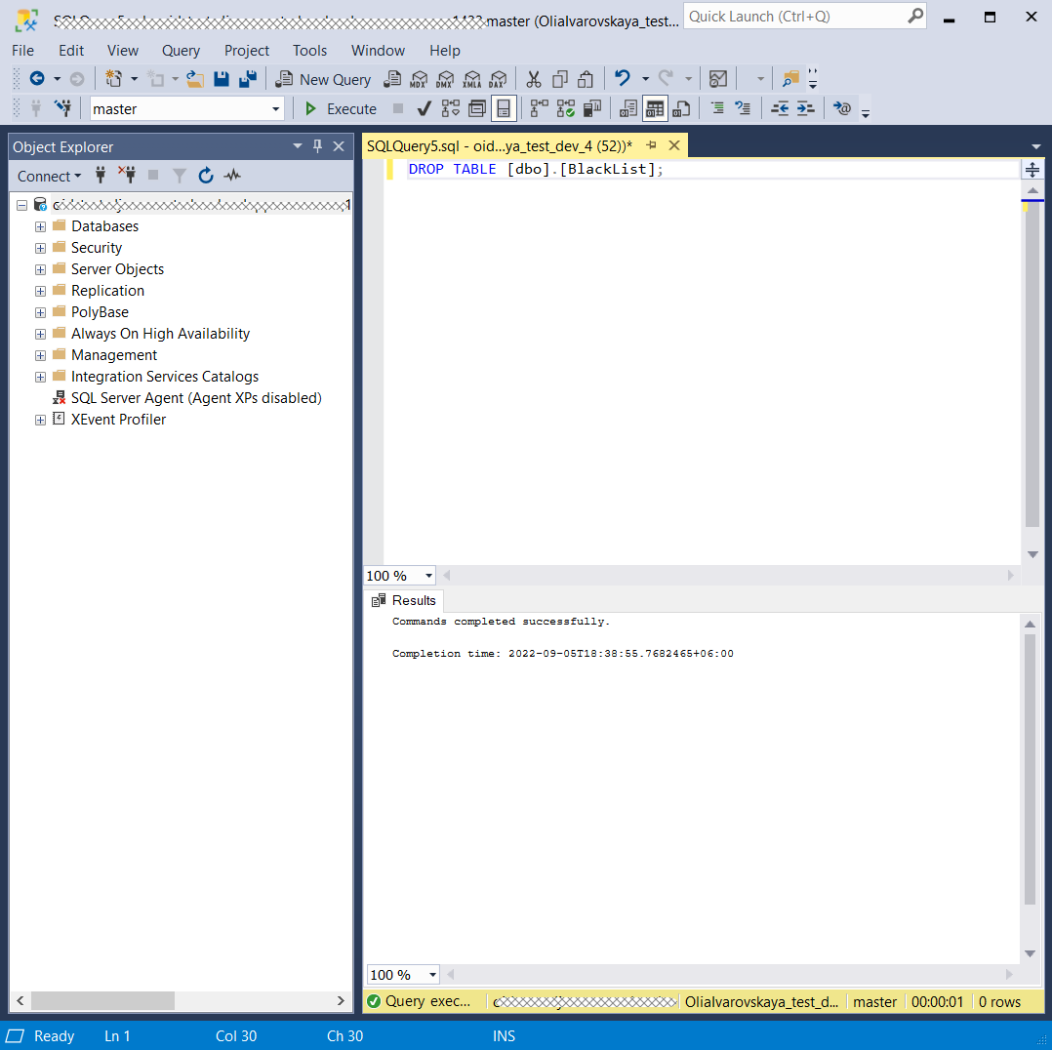The height and width of the screenshot is (1050, 1052).
Task: Click the Navigate Backward arrow icon
Action: click(37, 79)
